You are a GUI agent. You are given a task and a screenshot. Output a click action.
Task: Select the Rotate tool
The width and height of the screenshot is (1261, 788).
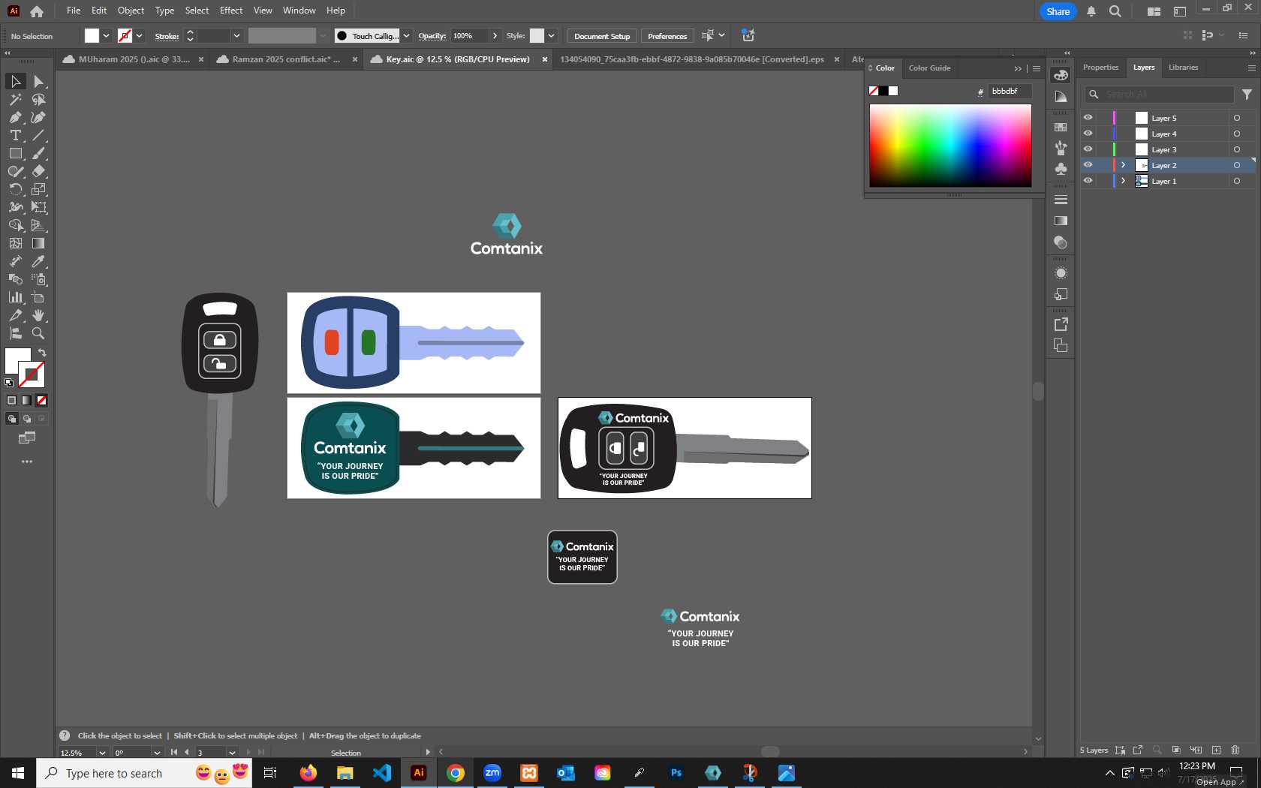[15, 189]
